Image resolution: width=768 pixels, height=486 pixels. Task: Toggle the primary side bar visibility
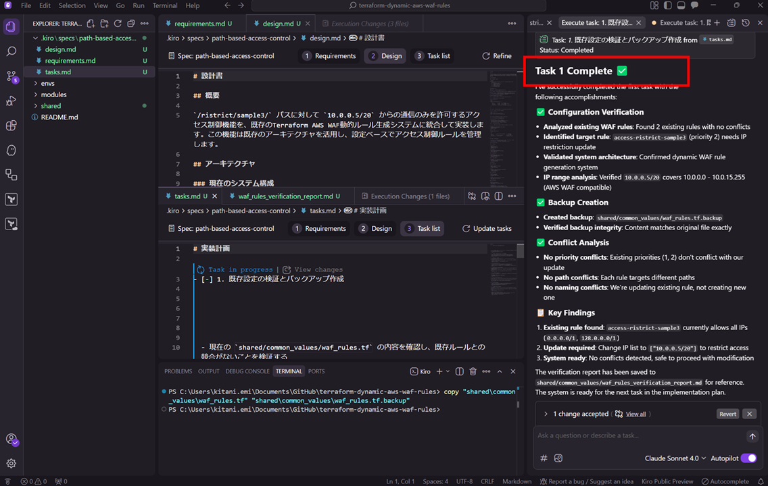667,5
